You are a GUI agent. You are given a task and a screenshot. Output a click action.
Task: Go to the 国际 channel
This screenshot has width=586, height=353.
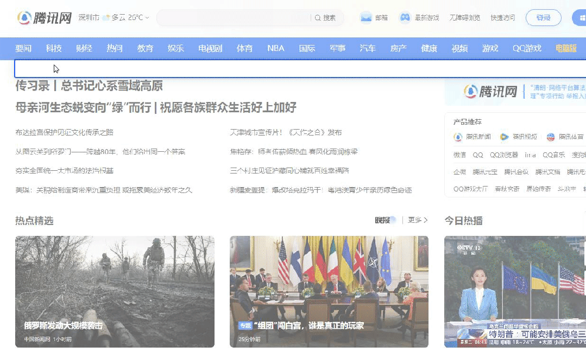(307, 48)
